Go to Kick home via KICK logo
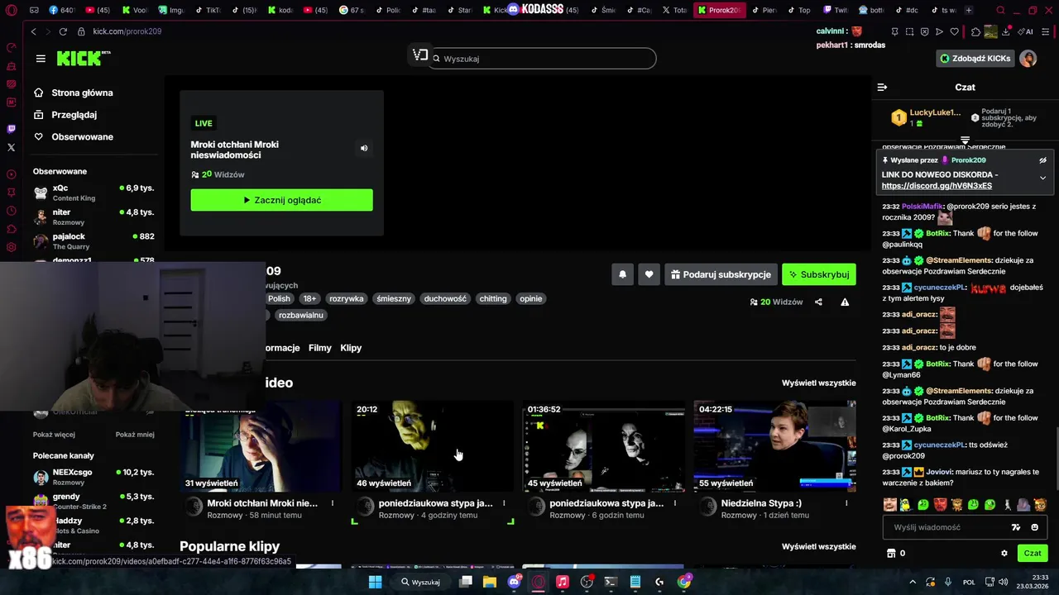The height and width of the screenshot is (595, 1059). pyautogui.click(x=83, y=58)
